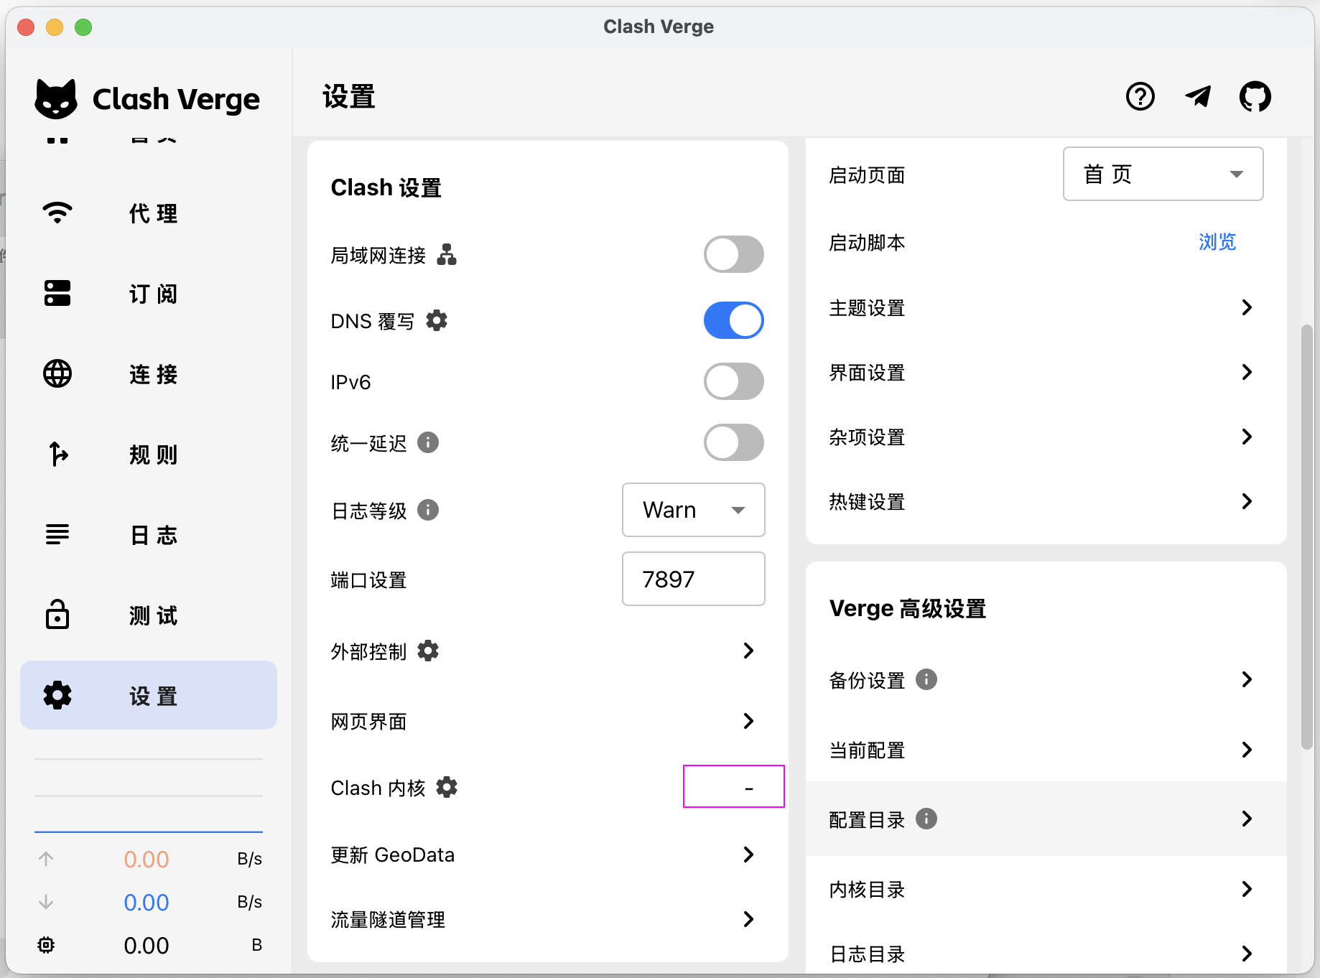Open the 启动页面 首页 dropdown

pyautogui.click(x=1163, y=174)
